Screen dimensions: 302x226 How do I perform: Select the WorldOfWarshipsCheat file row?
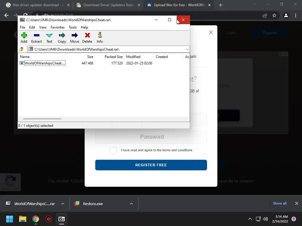104,63
